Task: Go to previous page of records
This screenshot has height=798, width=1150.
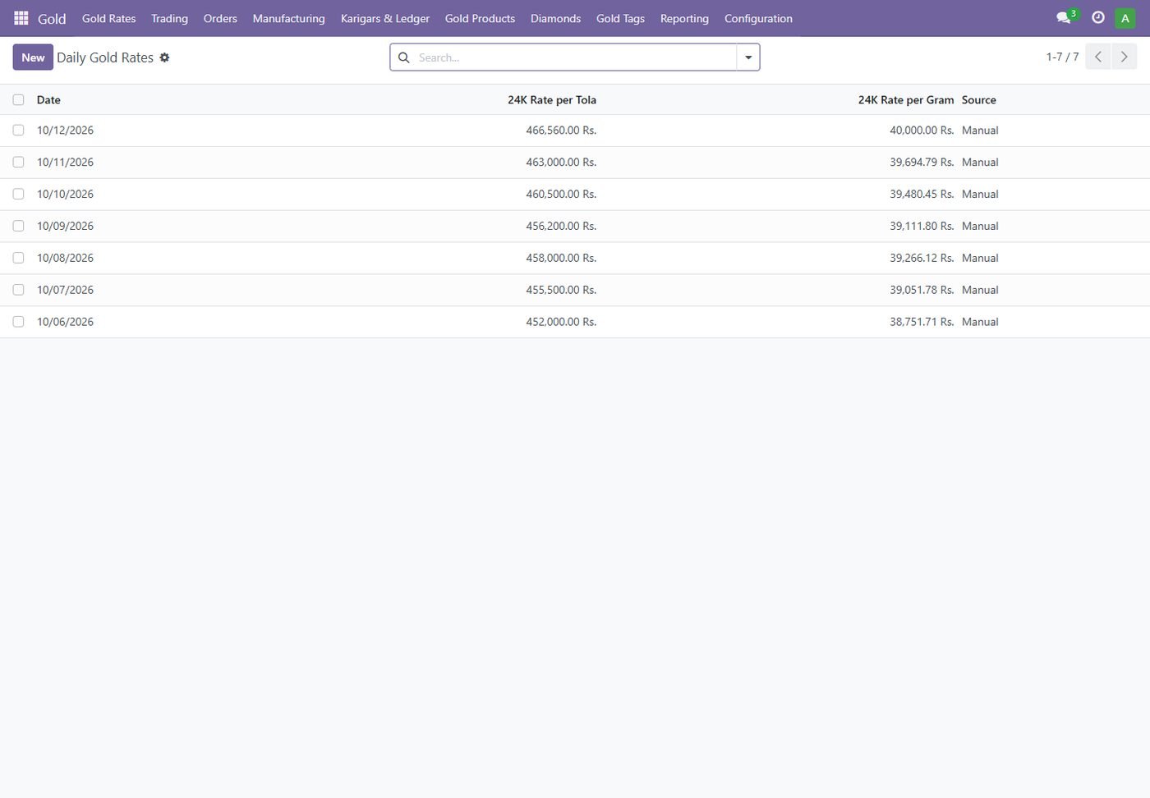Action: pyautogui.click(x=1098, y=57)
